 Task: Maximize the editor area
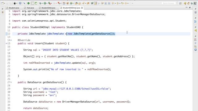click(x=190, y=7)
